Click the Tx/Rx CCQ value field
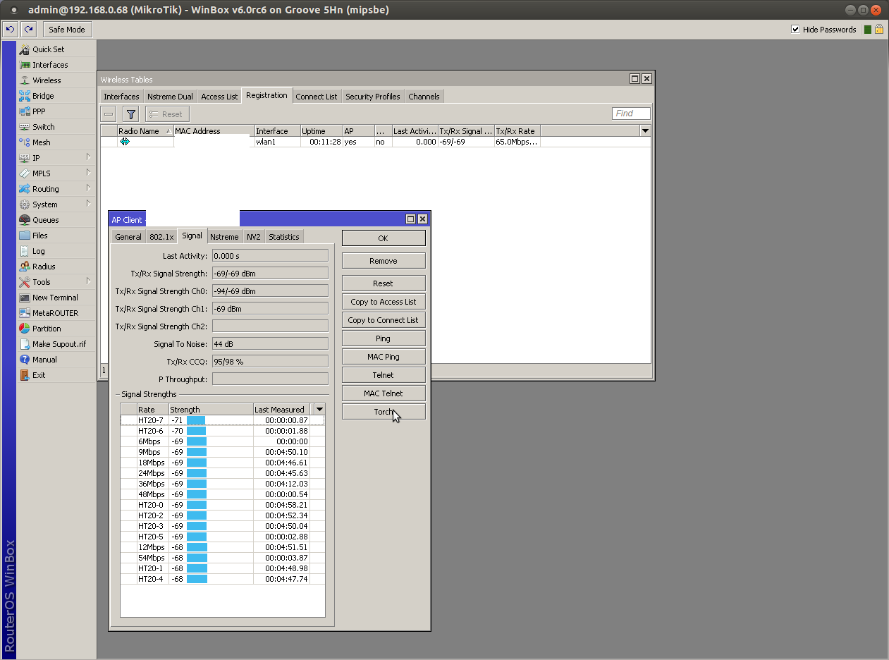This screenshot has height=660, width=889. click(x=270, y=362)
